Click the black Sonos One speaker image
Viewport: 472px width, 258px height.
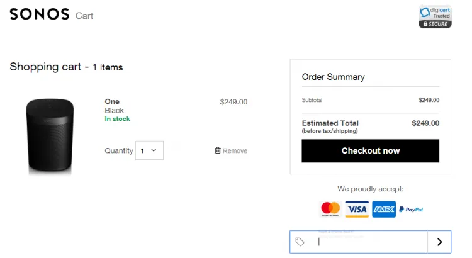[50, 135]
